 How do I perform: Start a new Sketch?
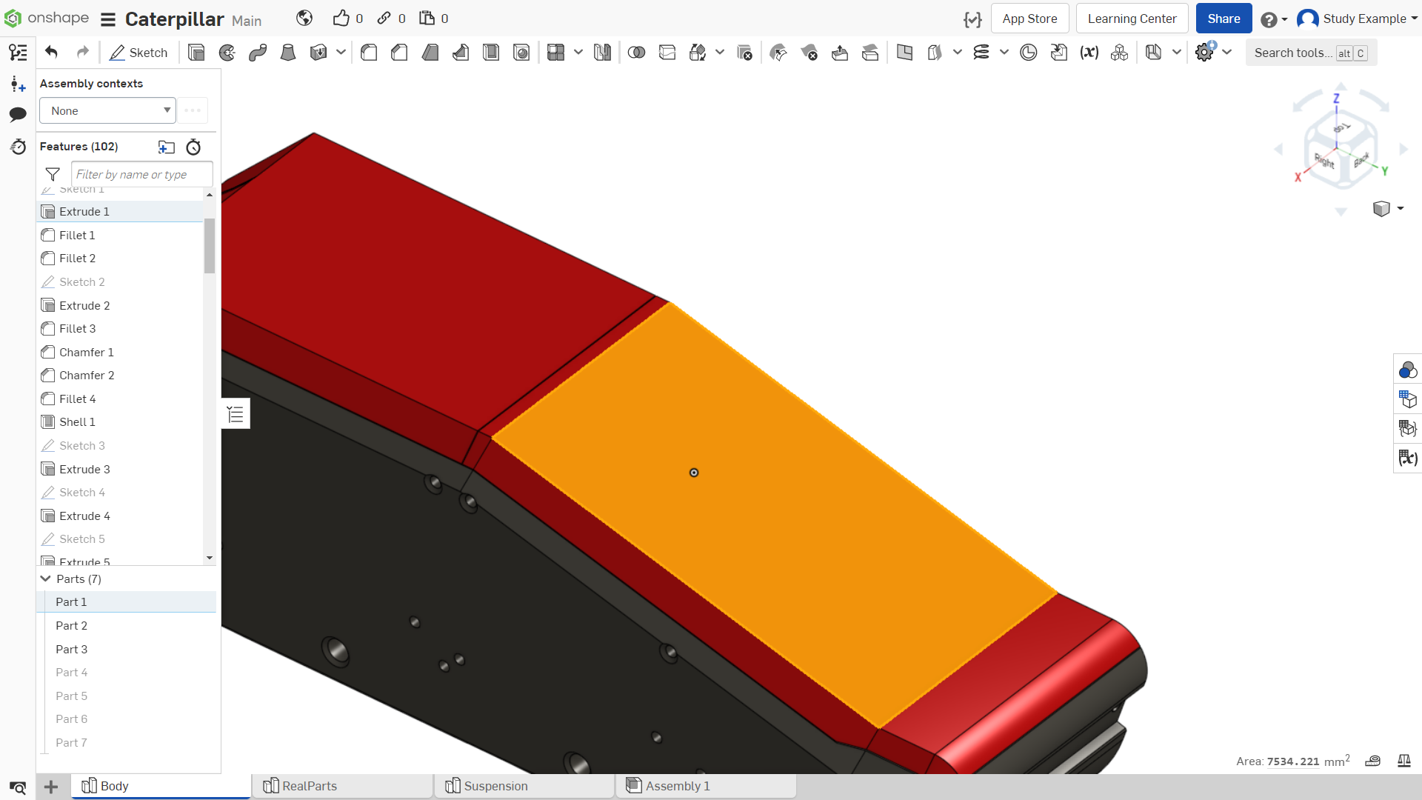[x=138, y=53]
